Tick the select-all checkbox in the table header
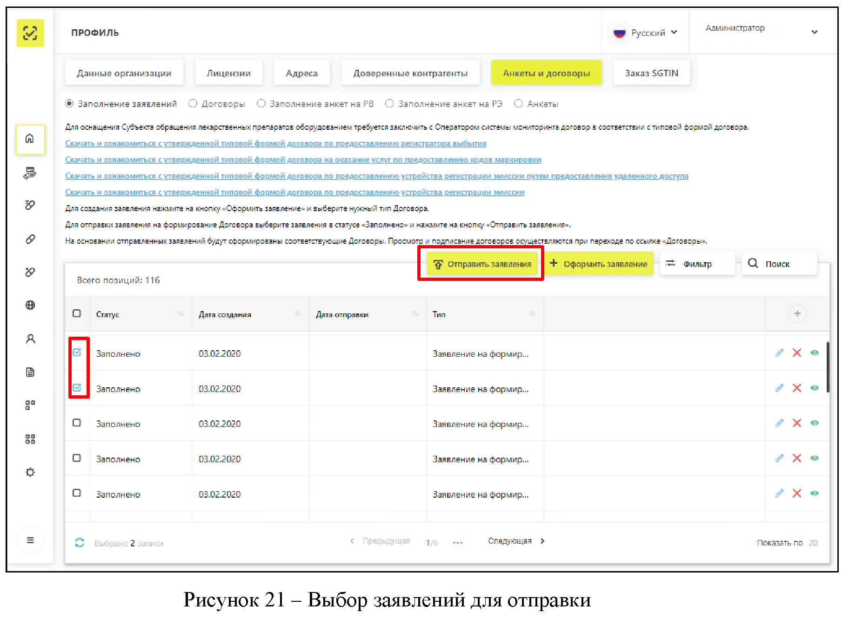The height and width of the screenshot is (619, 849). [x=77, y=313]
